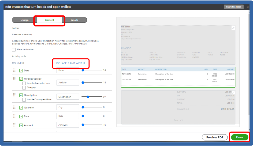Uncheck the Description column checkbox
253x146 pixels.
(x=21, y=95)
